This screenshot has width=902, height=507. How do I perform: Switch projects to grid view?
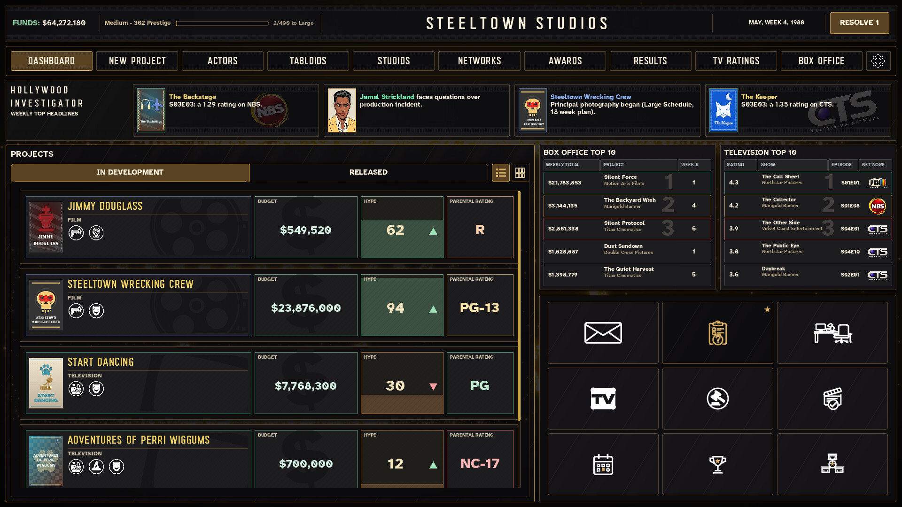point(520,173)
